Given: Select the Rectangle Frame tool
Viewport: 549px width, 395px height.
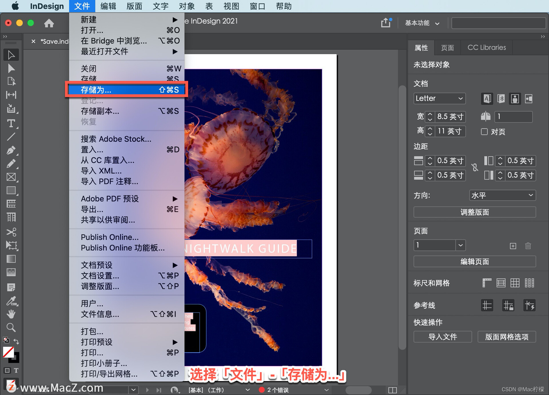Looking at the screenshot, I should (x=11, y=177).
